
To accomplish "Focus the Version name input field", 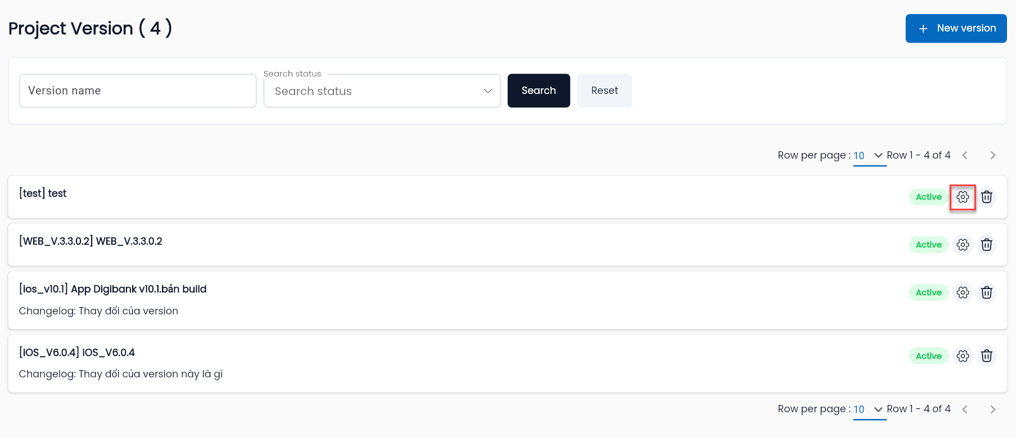I will pos(138,91).
